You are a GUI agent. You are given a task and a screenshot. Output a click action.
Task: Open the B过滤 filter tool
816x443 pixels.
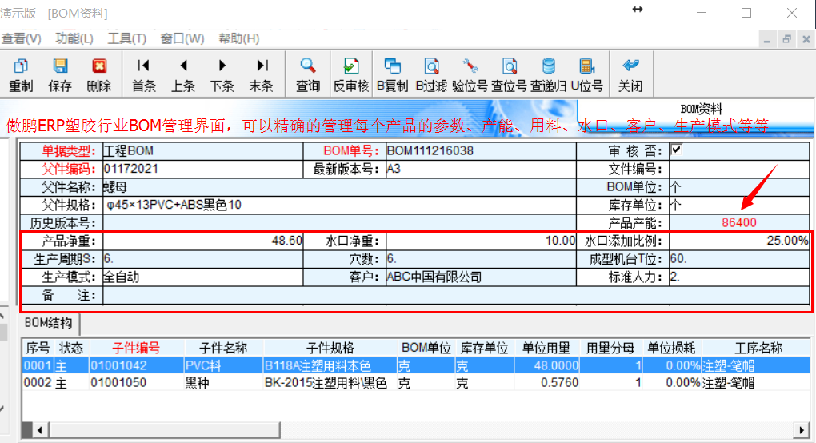click(431, 74)
